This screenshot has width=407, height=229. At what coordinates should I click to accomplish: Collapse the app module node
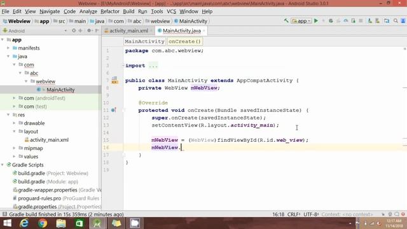coord(3,39)
